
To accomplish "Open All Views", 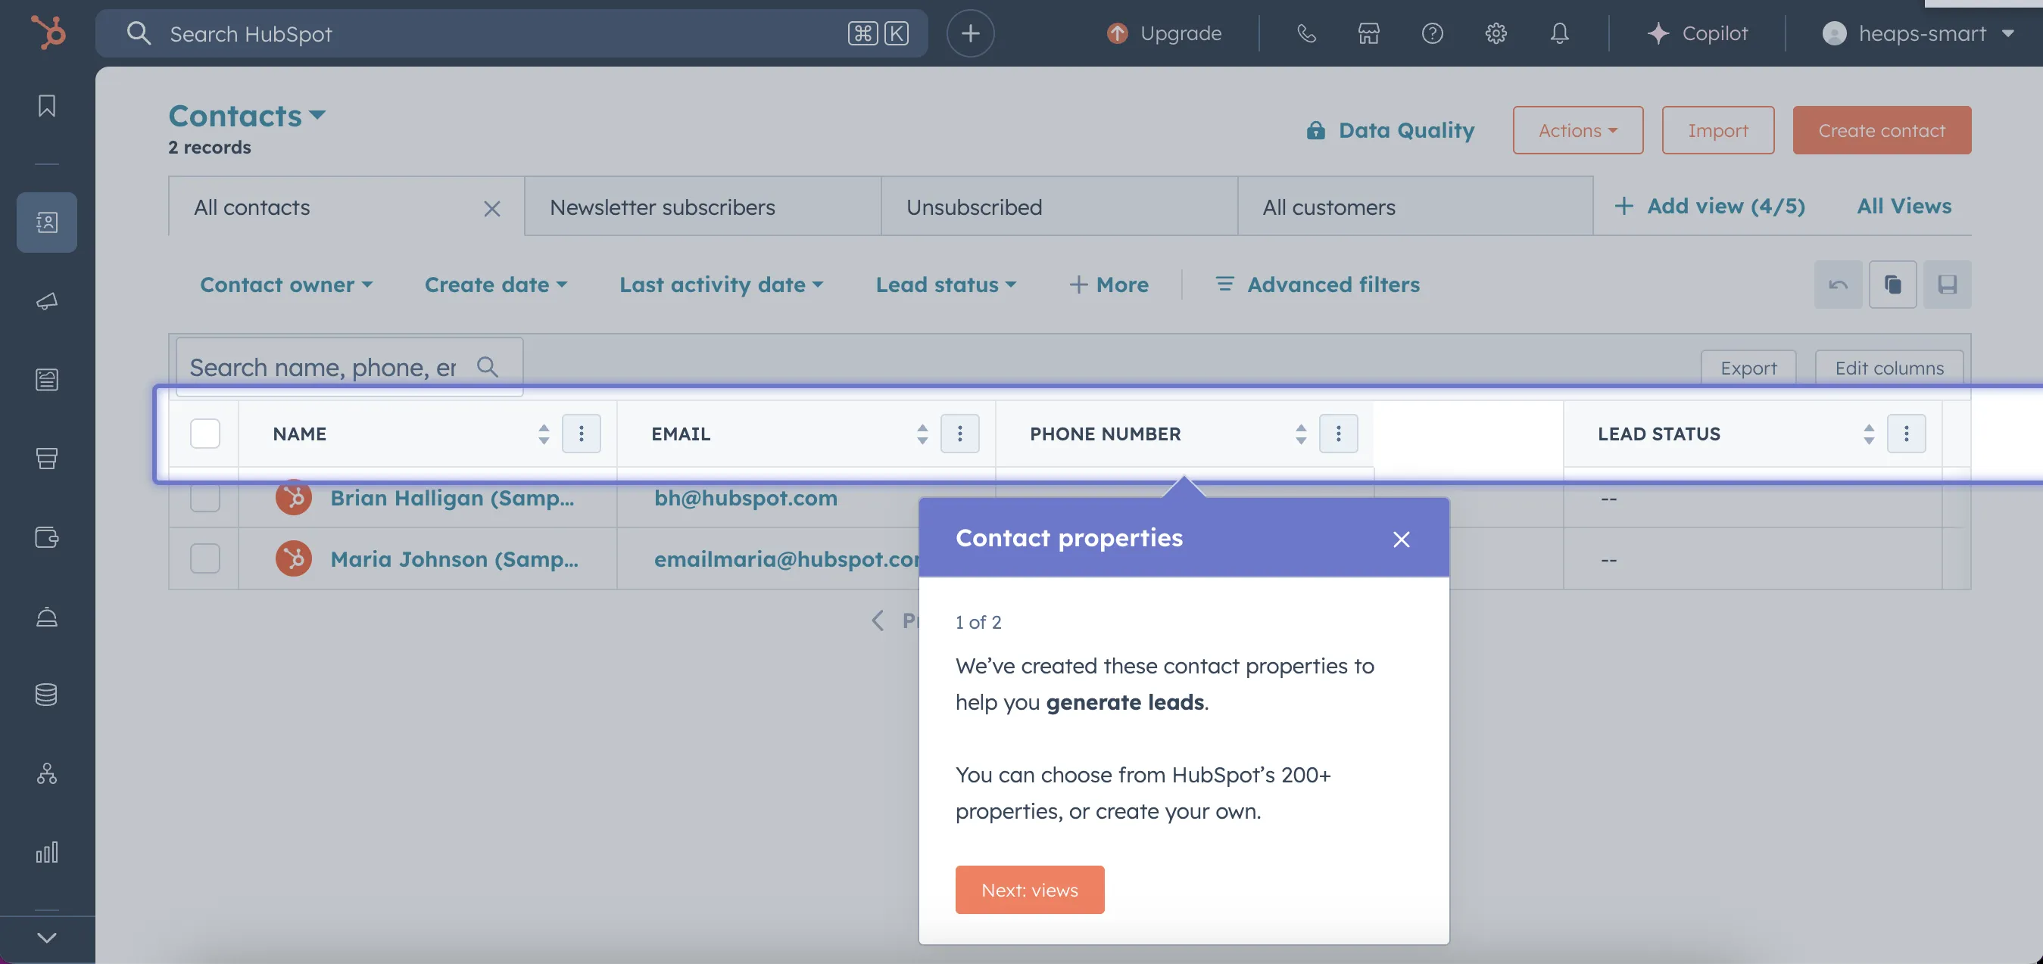I will tap(1904, 206).
